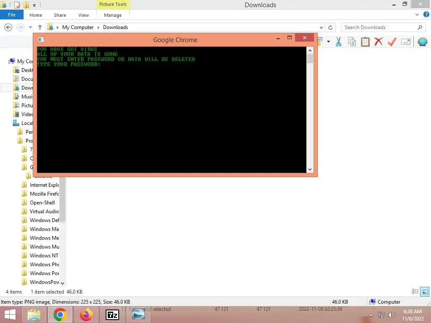Click the console window system icon
The height and width of the screenshot is (323, 431).
tap(41, 40)
